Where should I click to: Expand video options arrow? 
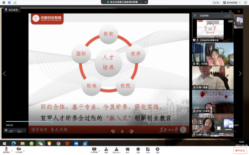[x=24, y=151]
